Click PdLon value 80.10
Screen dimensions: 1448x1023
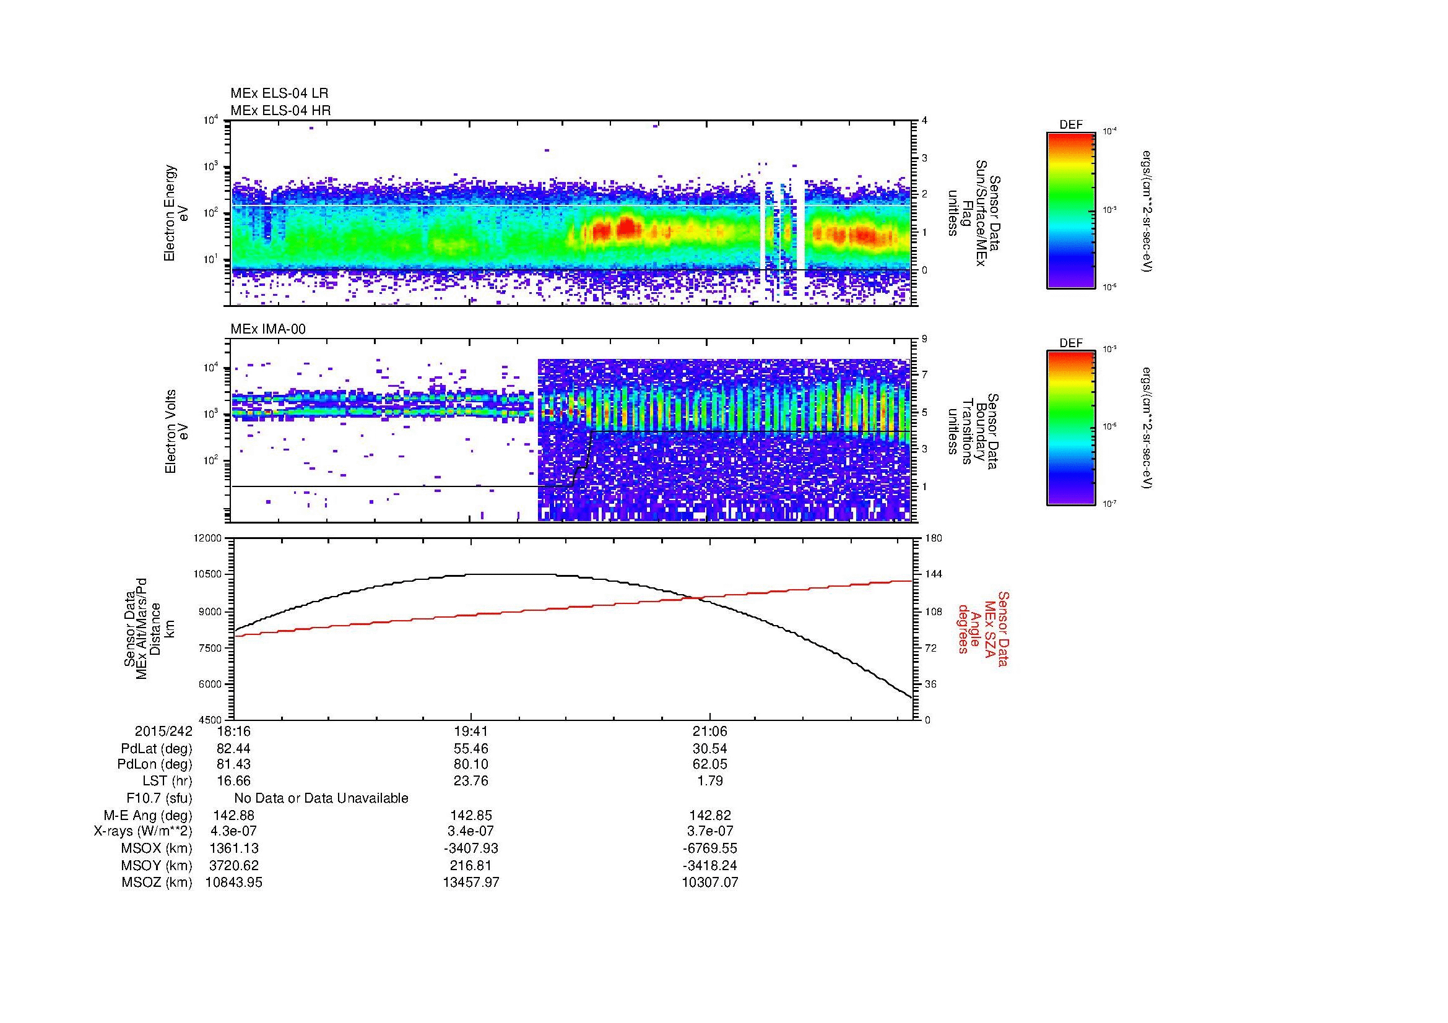tap(471, 764)
